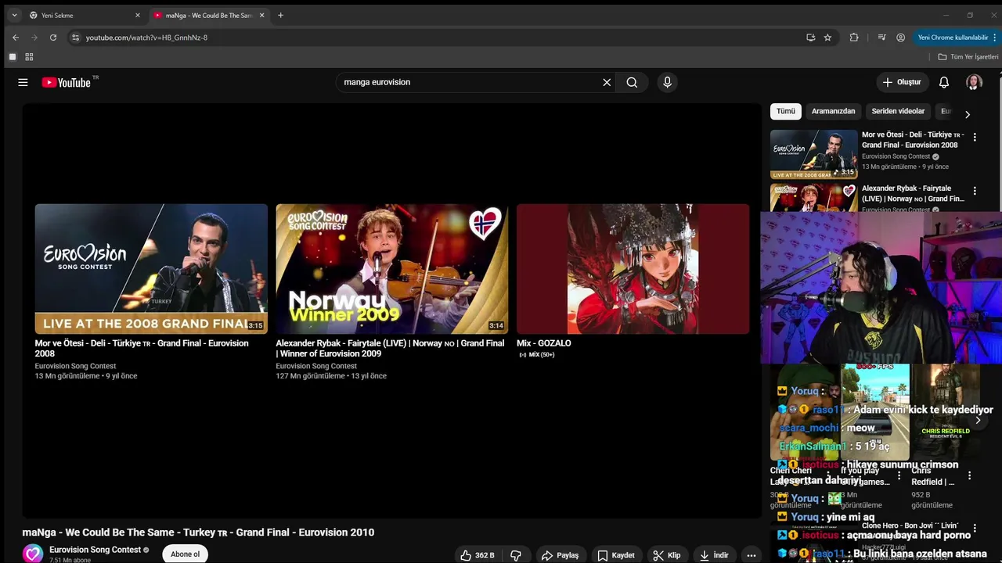
Task: Save the video with Kaydet
Action: coord(615,555)
